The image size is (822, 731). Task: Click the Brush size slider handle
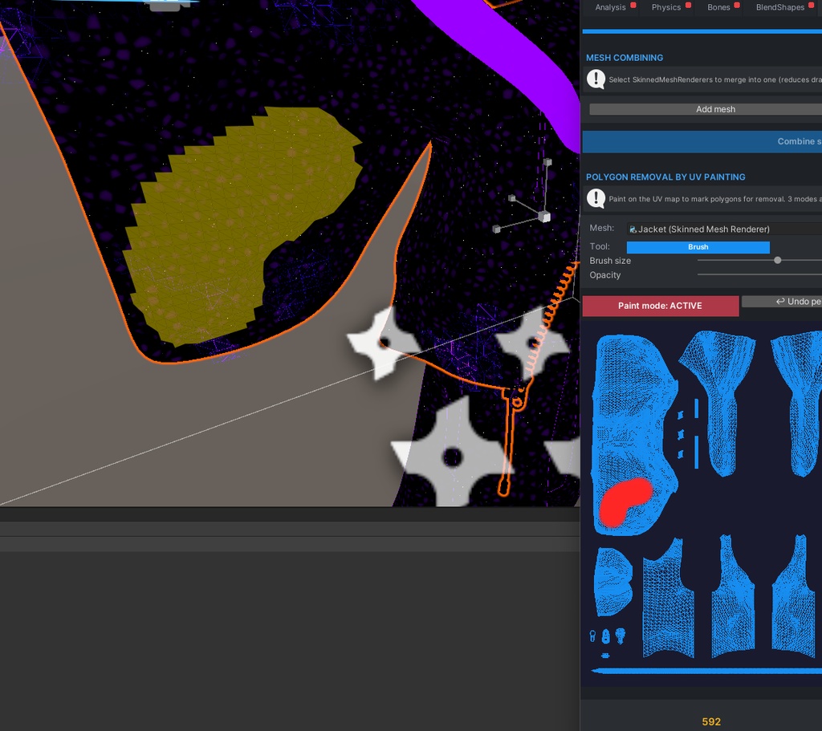(x=777, y=261)
